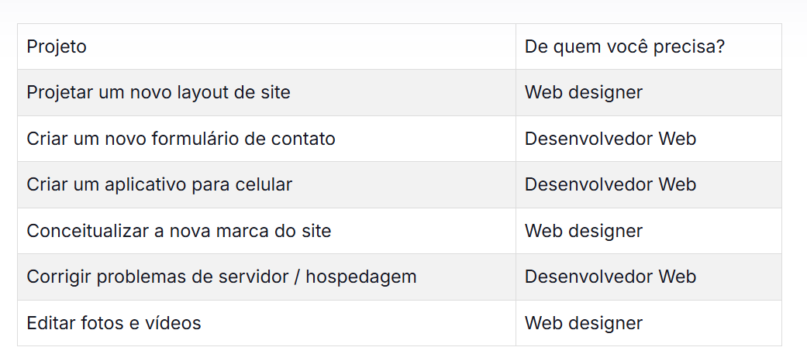Select "Criar um novo formulário de contato" text
The image size is (807, 361).
click(x=181, y=139)
